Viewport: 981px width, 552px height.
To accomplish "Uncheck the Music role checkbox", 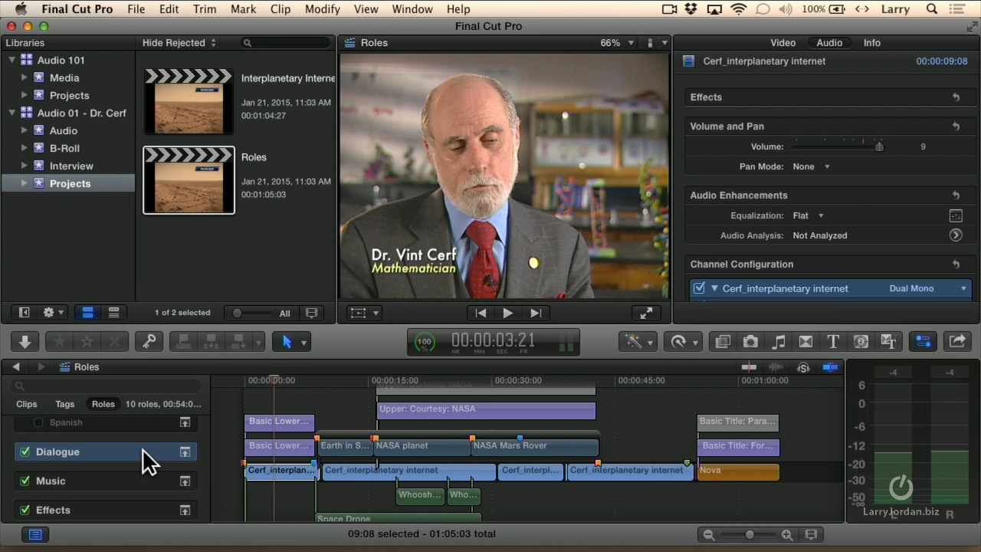I will [25, 481].
